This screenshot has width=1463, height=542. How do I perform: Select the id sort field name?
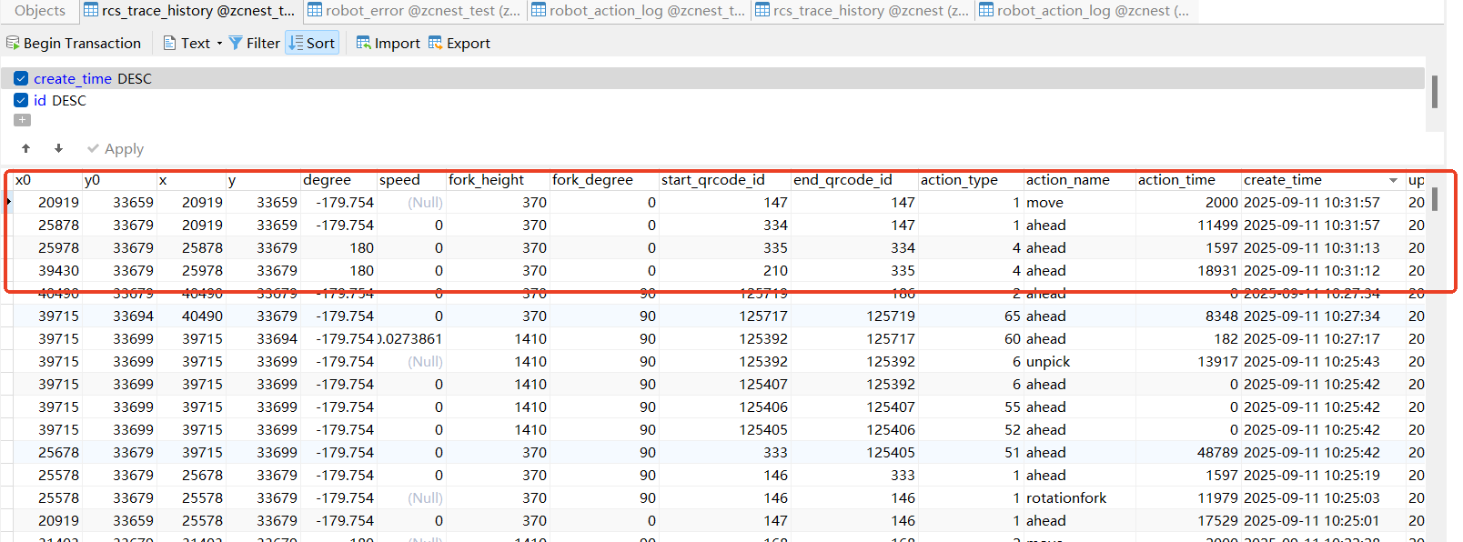point(40,100)
